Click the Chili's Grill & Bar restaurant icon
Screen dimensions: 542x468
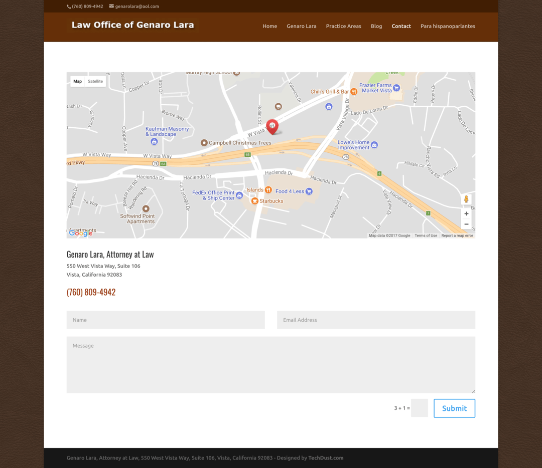[354, 92]
